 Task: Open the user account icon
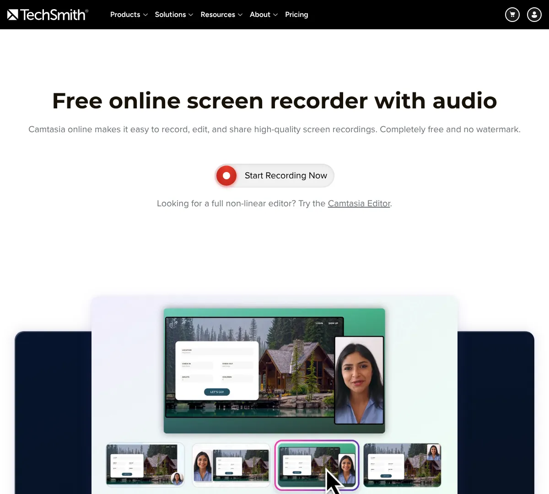[534, 15]
